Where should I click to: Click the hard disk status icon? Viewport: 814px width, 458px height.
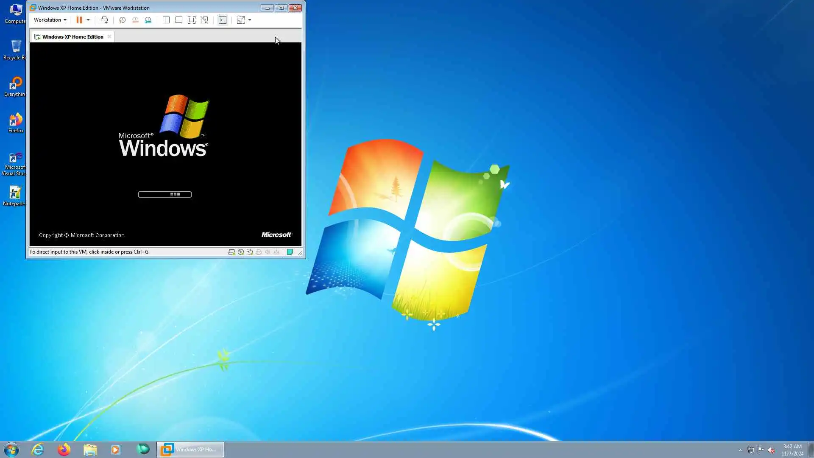(231, 252)
